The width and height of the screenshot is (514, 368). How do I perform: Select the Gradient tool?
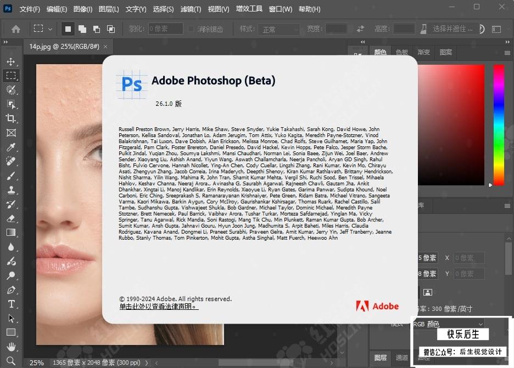(x=11, y=233)
